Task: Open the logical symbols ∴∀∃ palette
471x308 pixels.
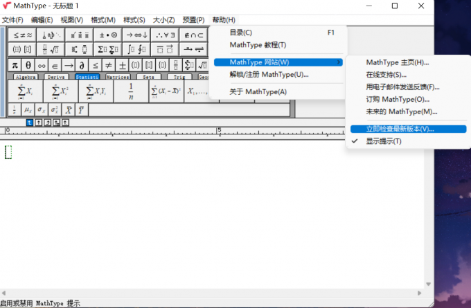Action: coord(165,35)
